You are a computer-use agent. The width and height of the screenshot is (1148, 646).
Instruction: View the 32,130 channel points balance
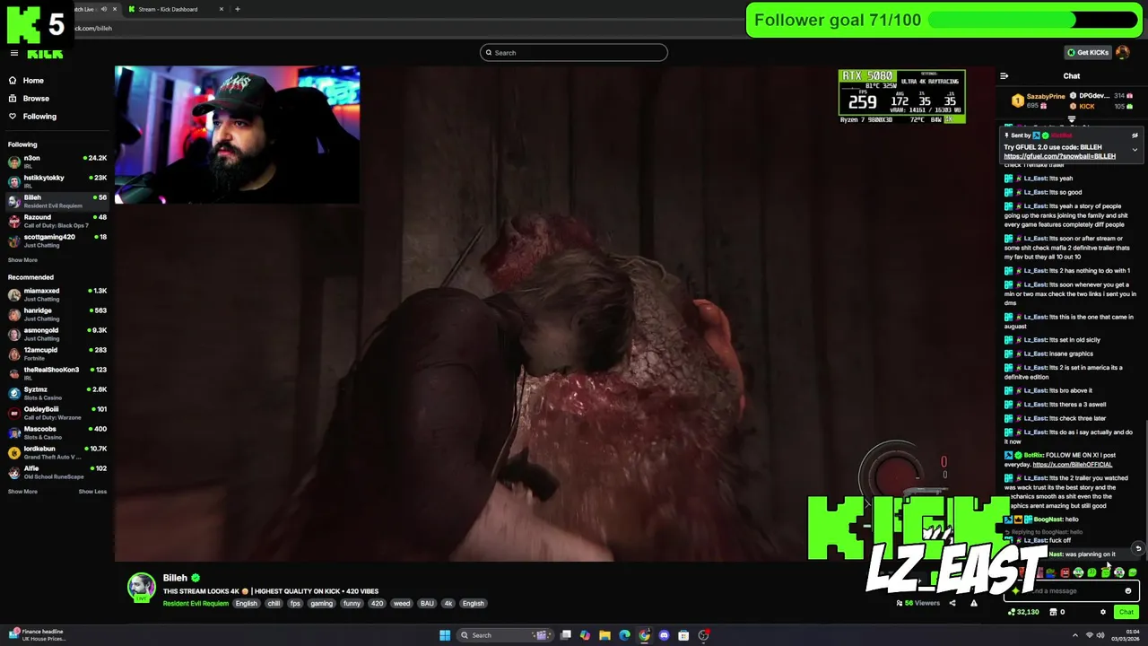1023,612
